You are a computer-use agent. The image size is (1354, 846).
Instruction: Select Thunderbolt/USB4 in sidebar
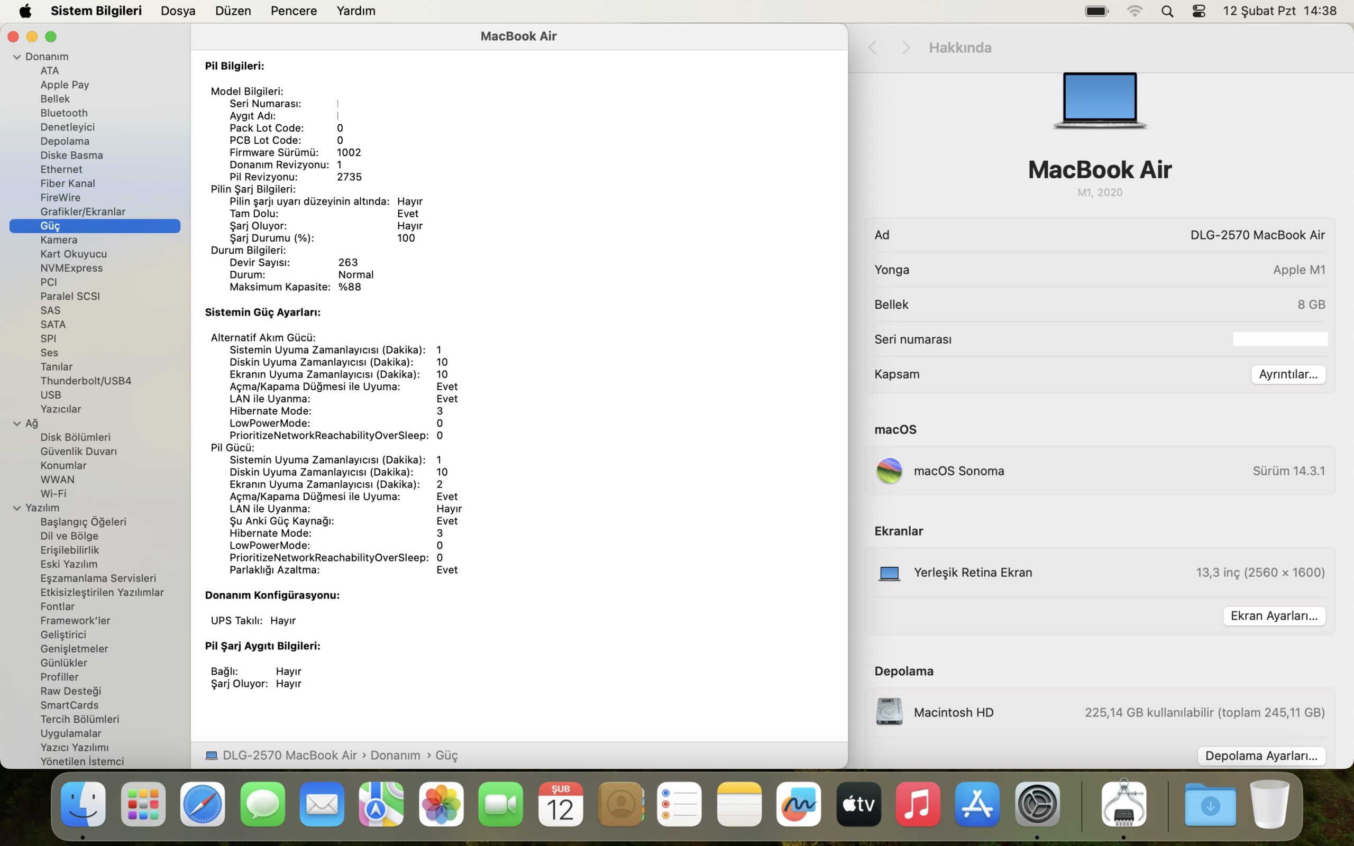coord(86,381)
